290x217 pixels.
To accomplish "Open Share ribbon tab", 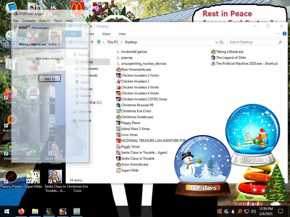I will pos(106,34).
